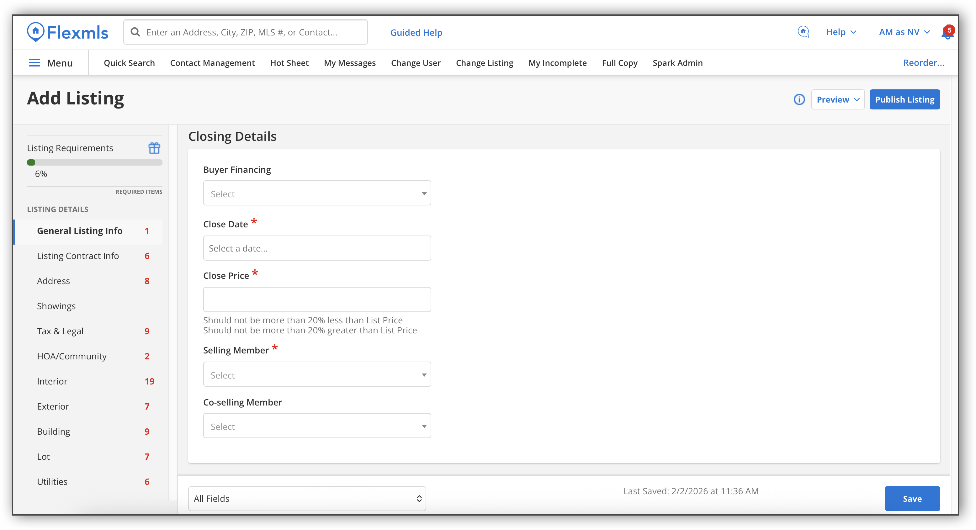Open Hot Sheet
Image resolution: width=976 pixels, height=530 pixels.
[289, 63]
